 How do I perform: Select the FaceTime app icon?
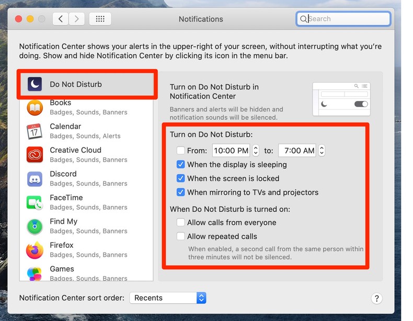pyautogui.click(x=35, y=202)
